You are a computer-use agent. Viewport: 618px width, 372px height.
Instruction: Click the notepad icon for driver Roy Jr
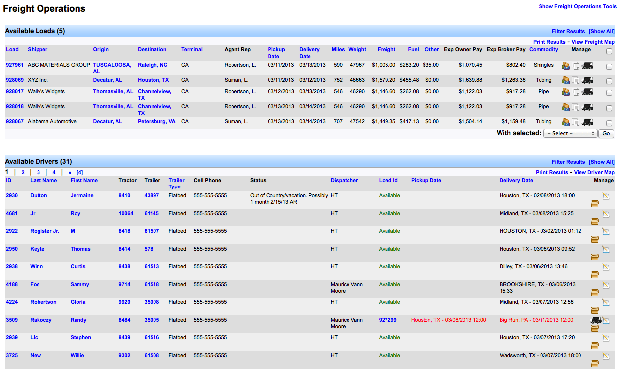coord(606,214)
